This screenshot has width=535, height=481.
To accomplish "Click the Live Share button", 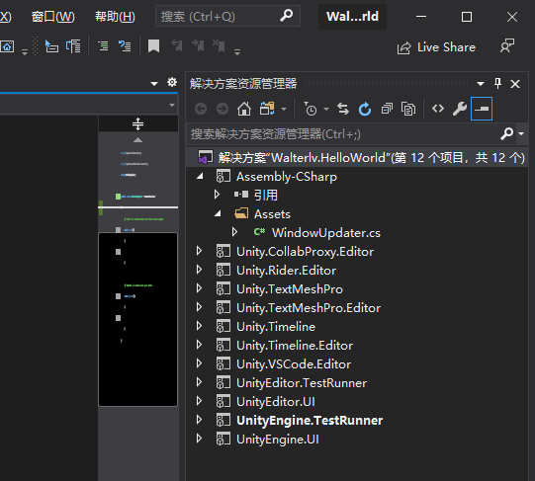I will [436, 47].
